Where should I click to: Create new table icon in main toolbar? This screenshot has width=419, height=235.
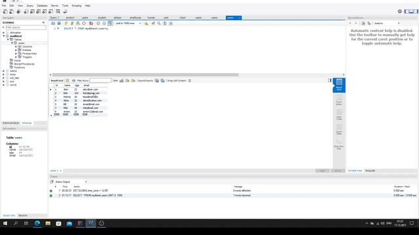[x=32, y=12]
